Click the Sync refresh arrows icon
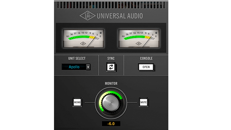231x130 pixels. [x=111, y=67]
